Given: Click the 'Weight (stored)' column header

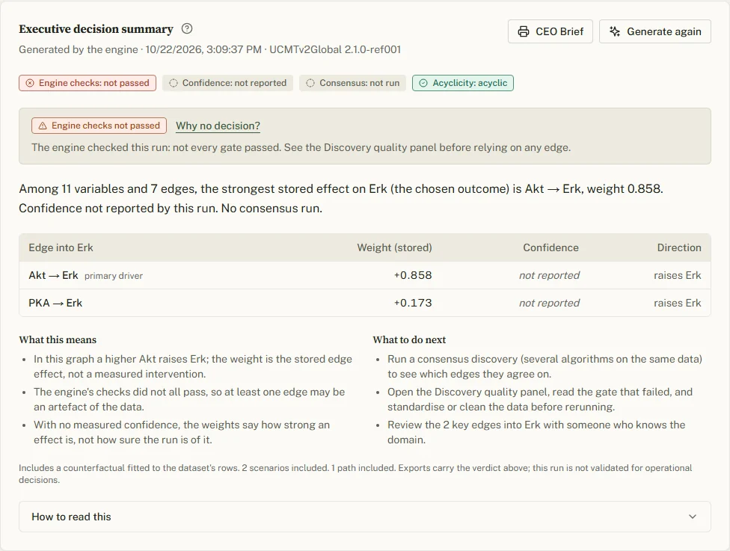Looking at the screenshot, I should (394, 247).
